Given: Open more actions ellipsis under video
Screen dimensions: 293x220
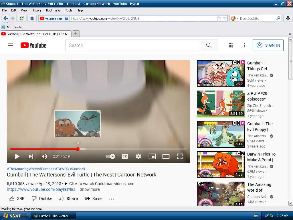Looking at the screenshot, I should pos(112,199).
